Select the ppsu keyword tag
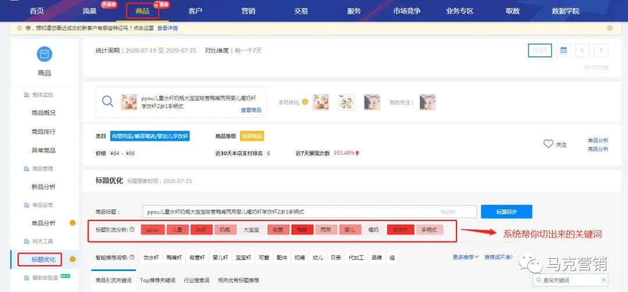The width and height of the screenshot is (628, 292). click(x=153, y=230)
